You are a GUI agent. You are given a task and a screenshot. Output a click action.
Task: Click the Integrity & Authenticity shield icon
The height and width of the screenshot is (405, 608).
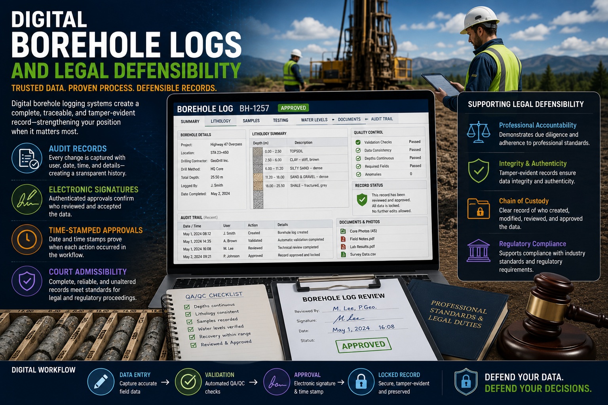[x=479, y=170]
